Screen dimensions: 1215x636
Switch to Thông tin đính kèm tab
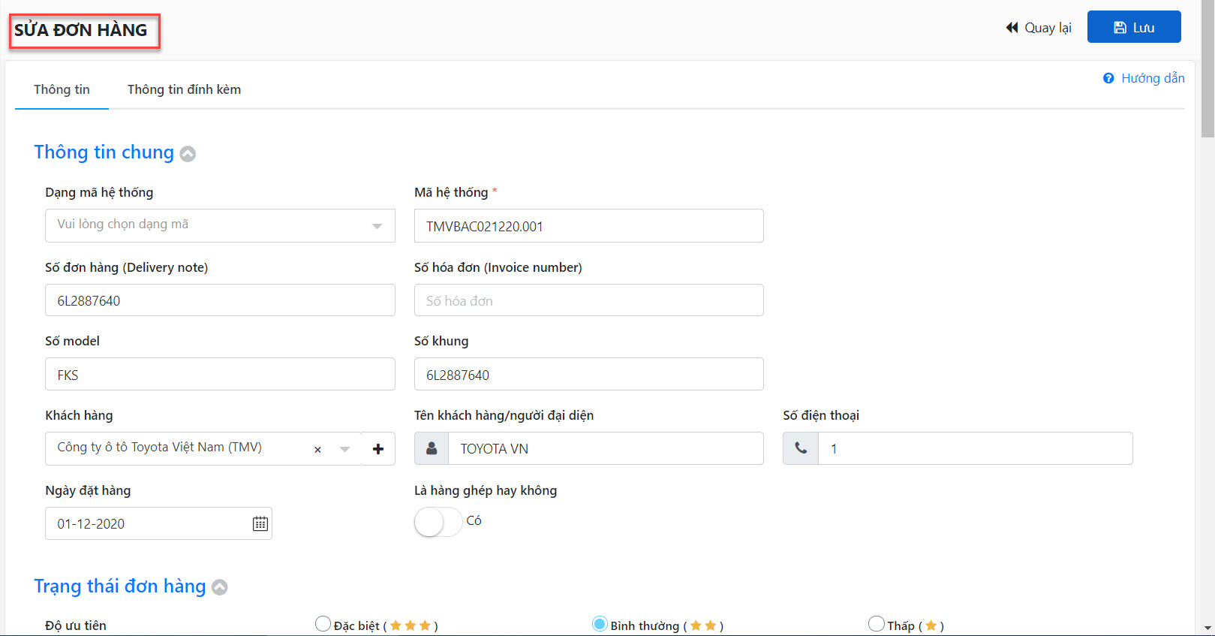coord(184,89)
